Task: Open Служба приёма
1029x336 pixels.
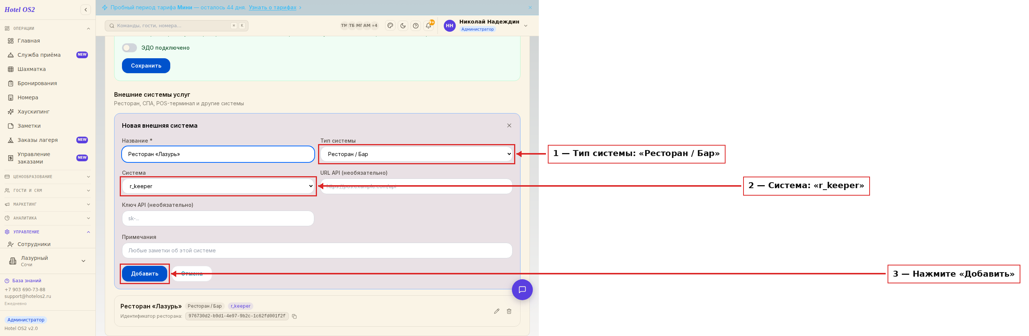Action: (x=48, y=55)
